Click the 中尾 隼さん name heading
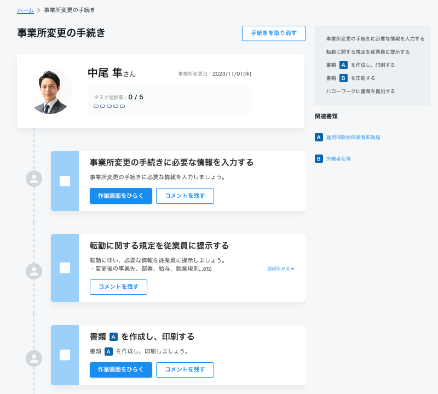The width and height of the screenshot is (438, 394). (112, 73)
